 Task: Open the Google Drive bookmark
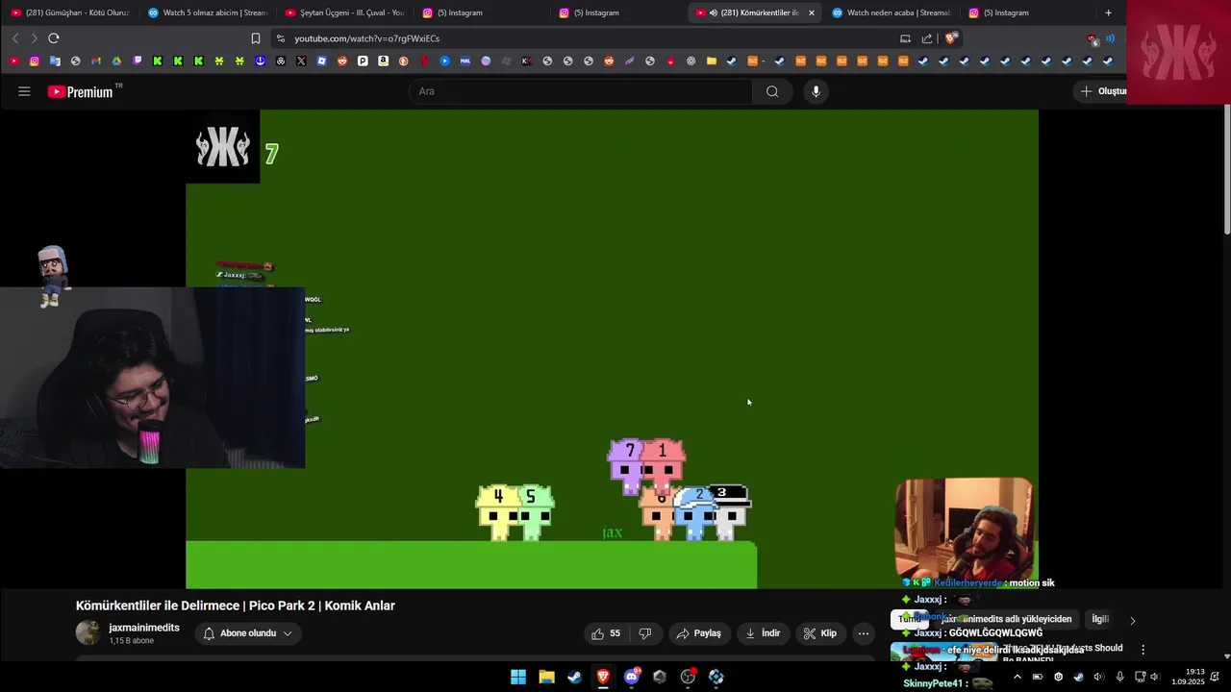pos(116,62)
